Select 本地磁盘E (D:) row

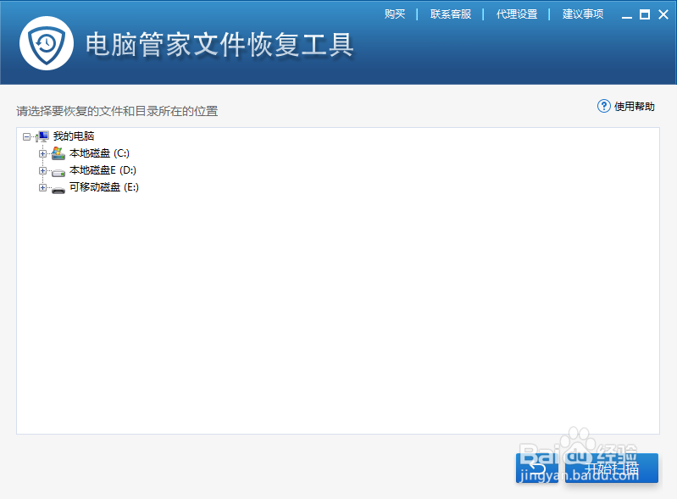(103, 170)
